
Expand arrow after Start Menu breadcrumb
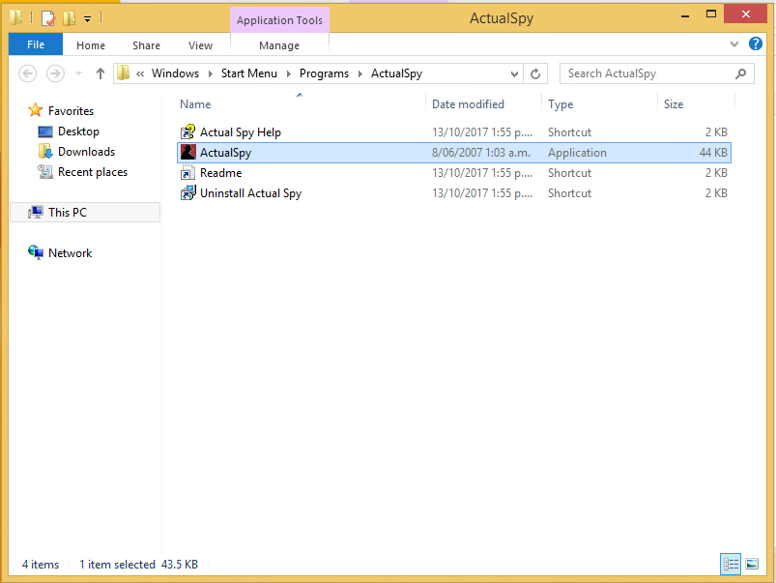[x=289, y=73]
